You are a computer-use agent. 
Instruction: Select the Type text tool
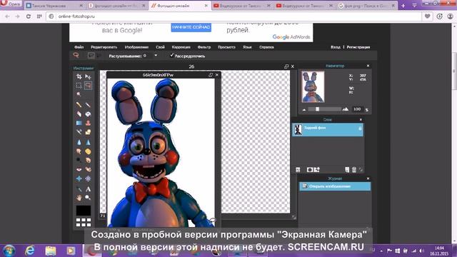[x=88, y=189]
